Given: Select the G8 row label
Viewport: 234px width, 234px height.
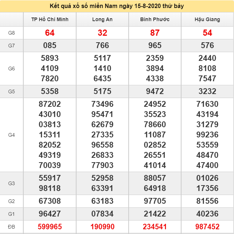Looking at the screenshot, I should 12,33.
